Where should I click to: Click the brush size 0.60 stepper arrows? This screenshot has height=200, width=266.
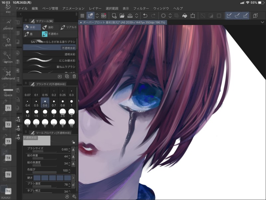point(69,150)
